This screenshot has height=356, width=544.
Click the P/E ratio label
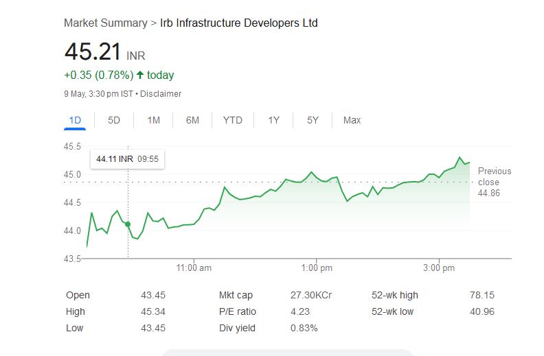[238, 311]
